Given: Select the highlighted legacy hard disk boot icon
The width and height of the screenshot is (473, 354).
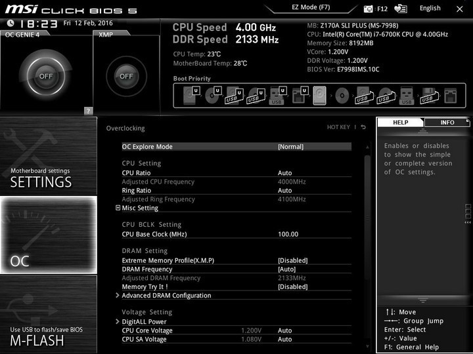Looking at the screenshot, I should [320, 96].
